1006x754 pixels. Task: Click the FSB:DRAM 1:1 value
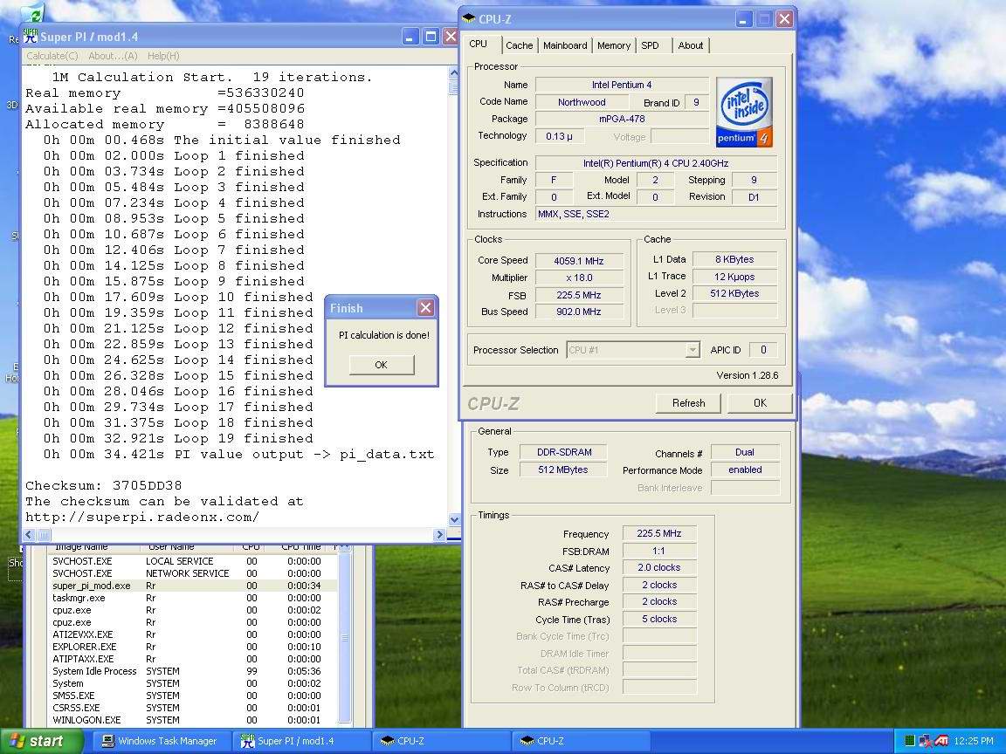(659, 551)
